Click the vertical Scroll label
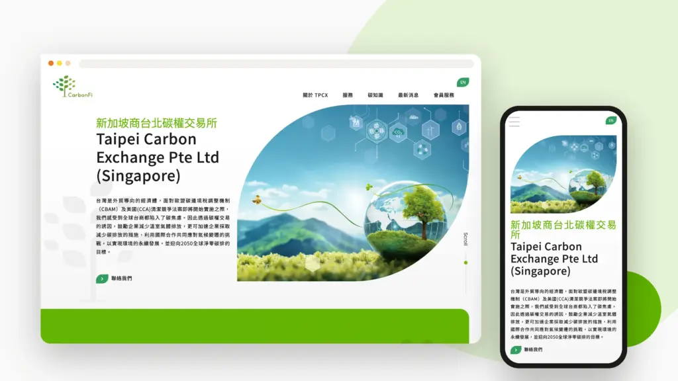Screen dimensions: 678x381 pyautogui.click(x=465, y=239)
